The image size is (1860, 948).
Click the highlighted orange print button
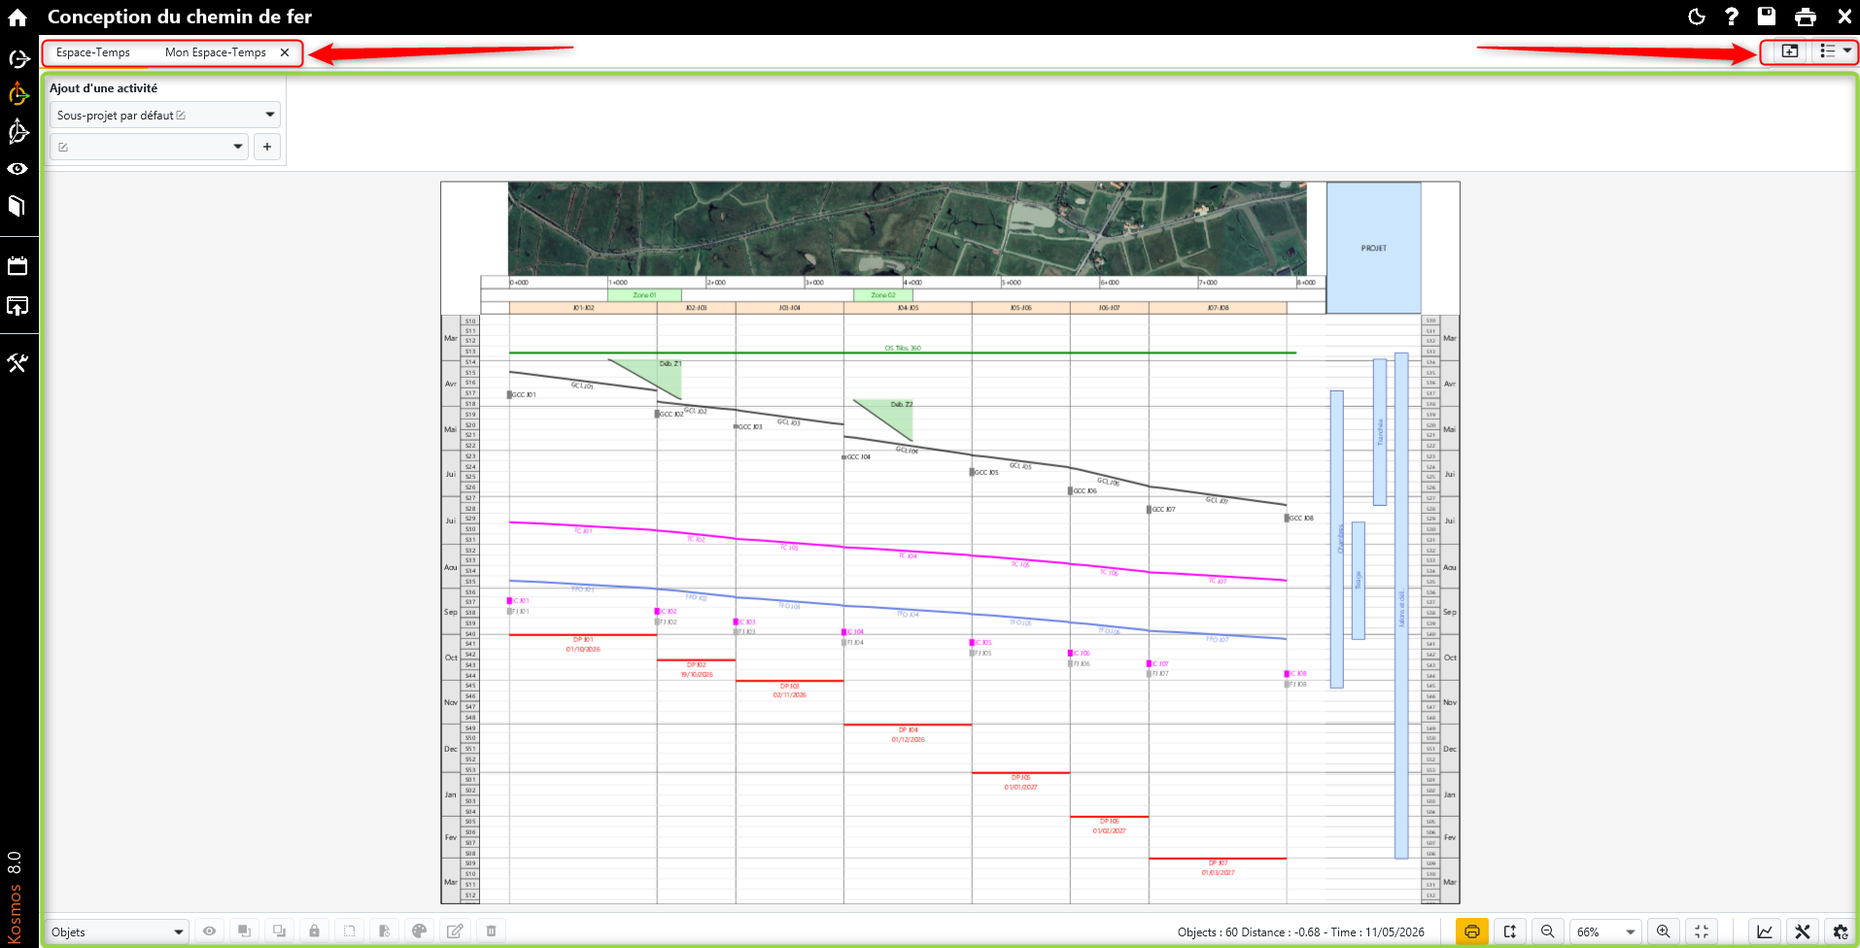coord(1472,931)
